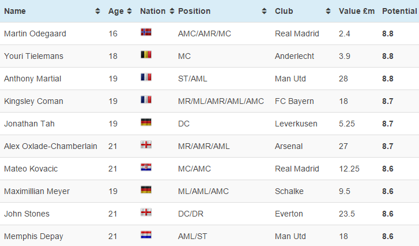Screen dimensions: 419x246
Task: Click the Croatia flag in Mateo Kovacic's row
Action: 146,168
